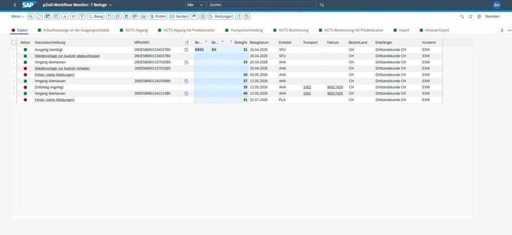Select checkbox of row with Beleg 37
Image resolution: width=512 pixels, height=235 pixels.
[x=14, y=81]
